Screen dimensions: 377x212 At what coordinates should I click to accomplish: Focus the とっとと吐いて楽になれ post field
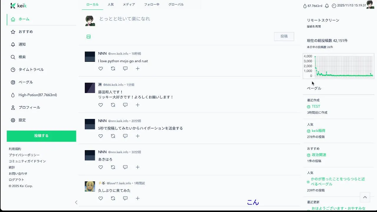click(194, 19)
